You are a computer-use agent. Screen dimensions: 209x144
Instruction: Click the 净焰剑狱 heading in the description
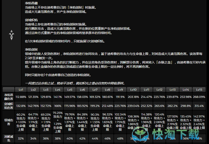click(31, 49)
